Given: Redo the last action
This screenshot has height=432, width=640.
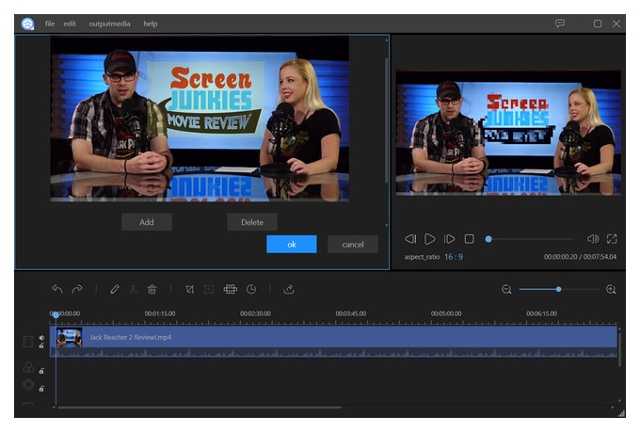Looking at the screenshot, I should [x=77, y=290].
